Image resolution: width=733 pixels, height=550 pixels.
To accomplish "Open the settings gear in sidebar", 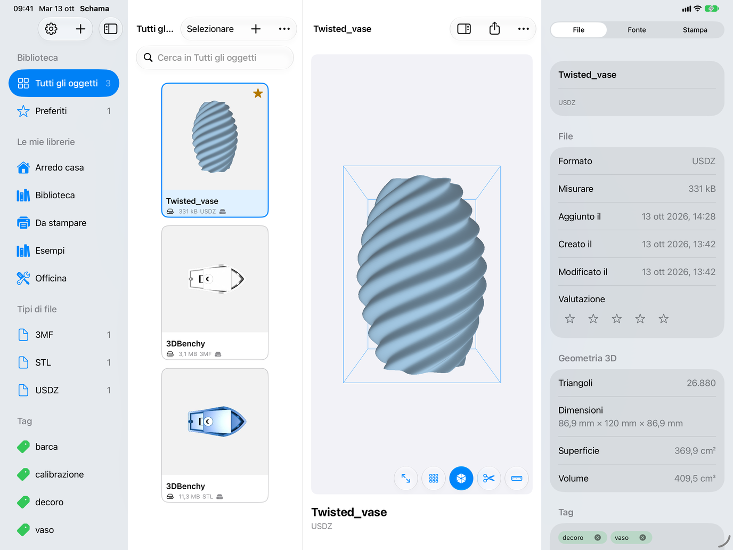I will point(51,29).
